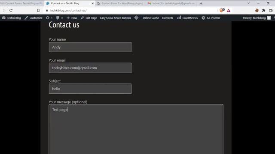Click the address bar URL techkiblog.com/contact-us/
This screenshot has width=275, height=154.
[68, 10]
